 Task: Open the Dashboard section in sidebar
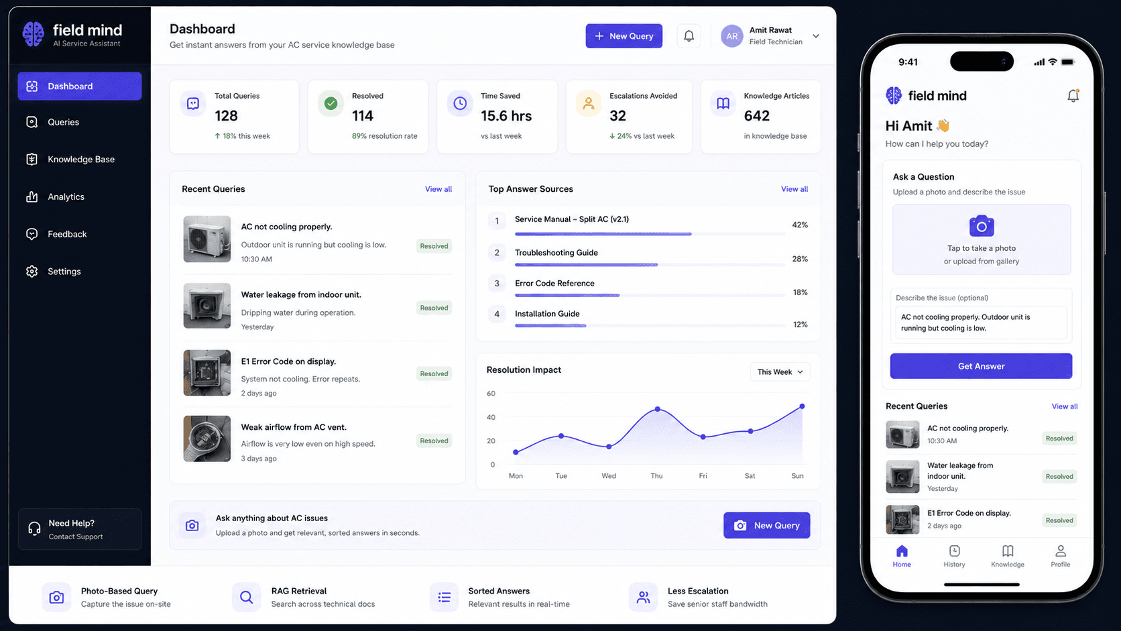pyautogui.click(x=80, y=86)
